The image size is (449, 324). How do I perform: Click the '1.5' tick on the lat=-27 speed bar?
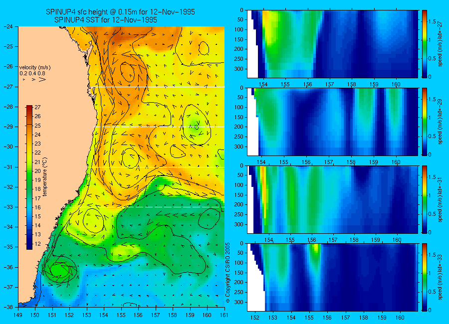point(433,21)
